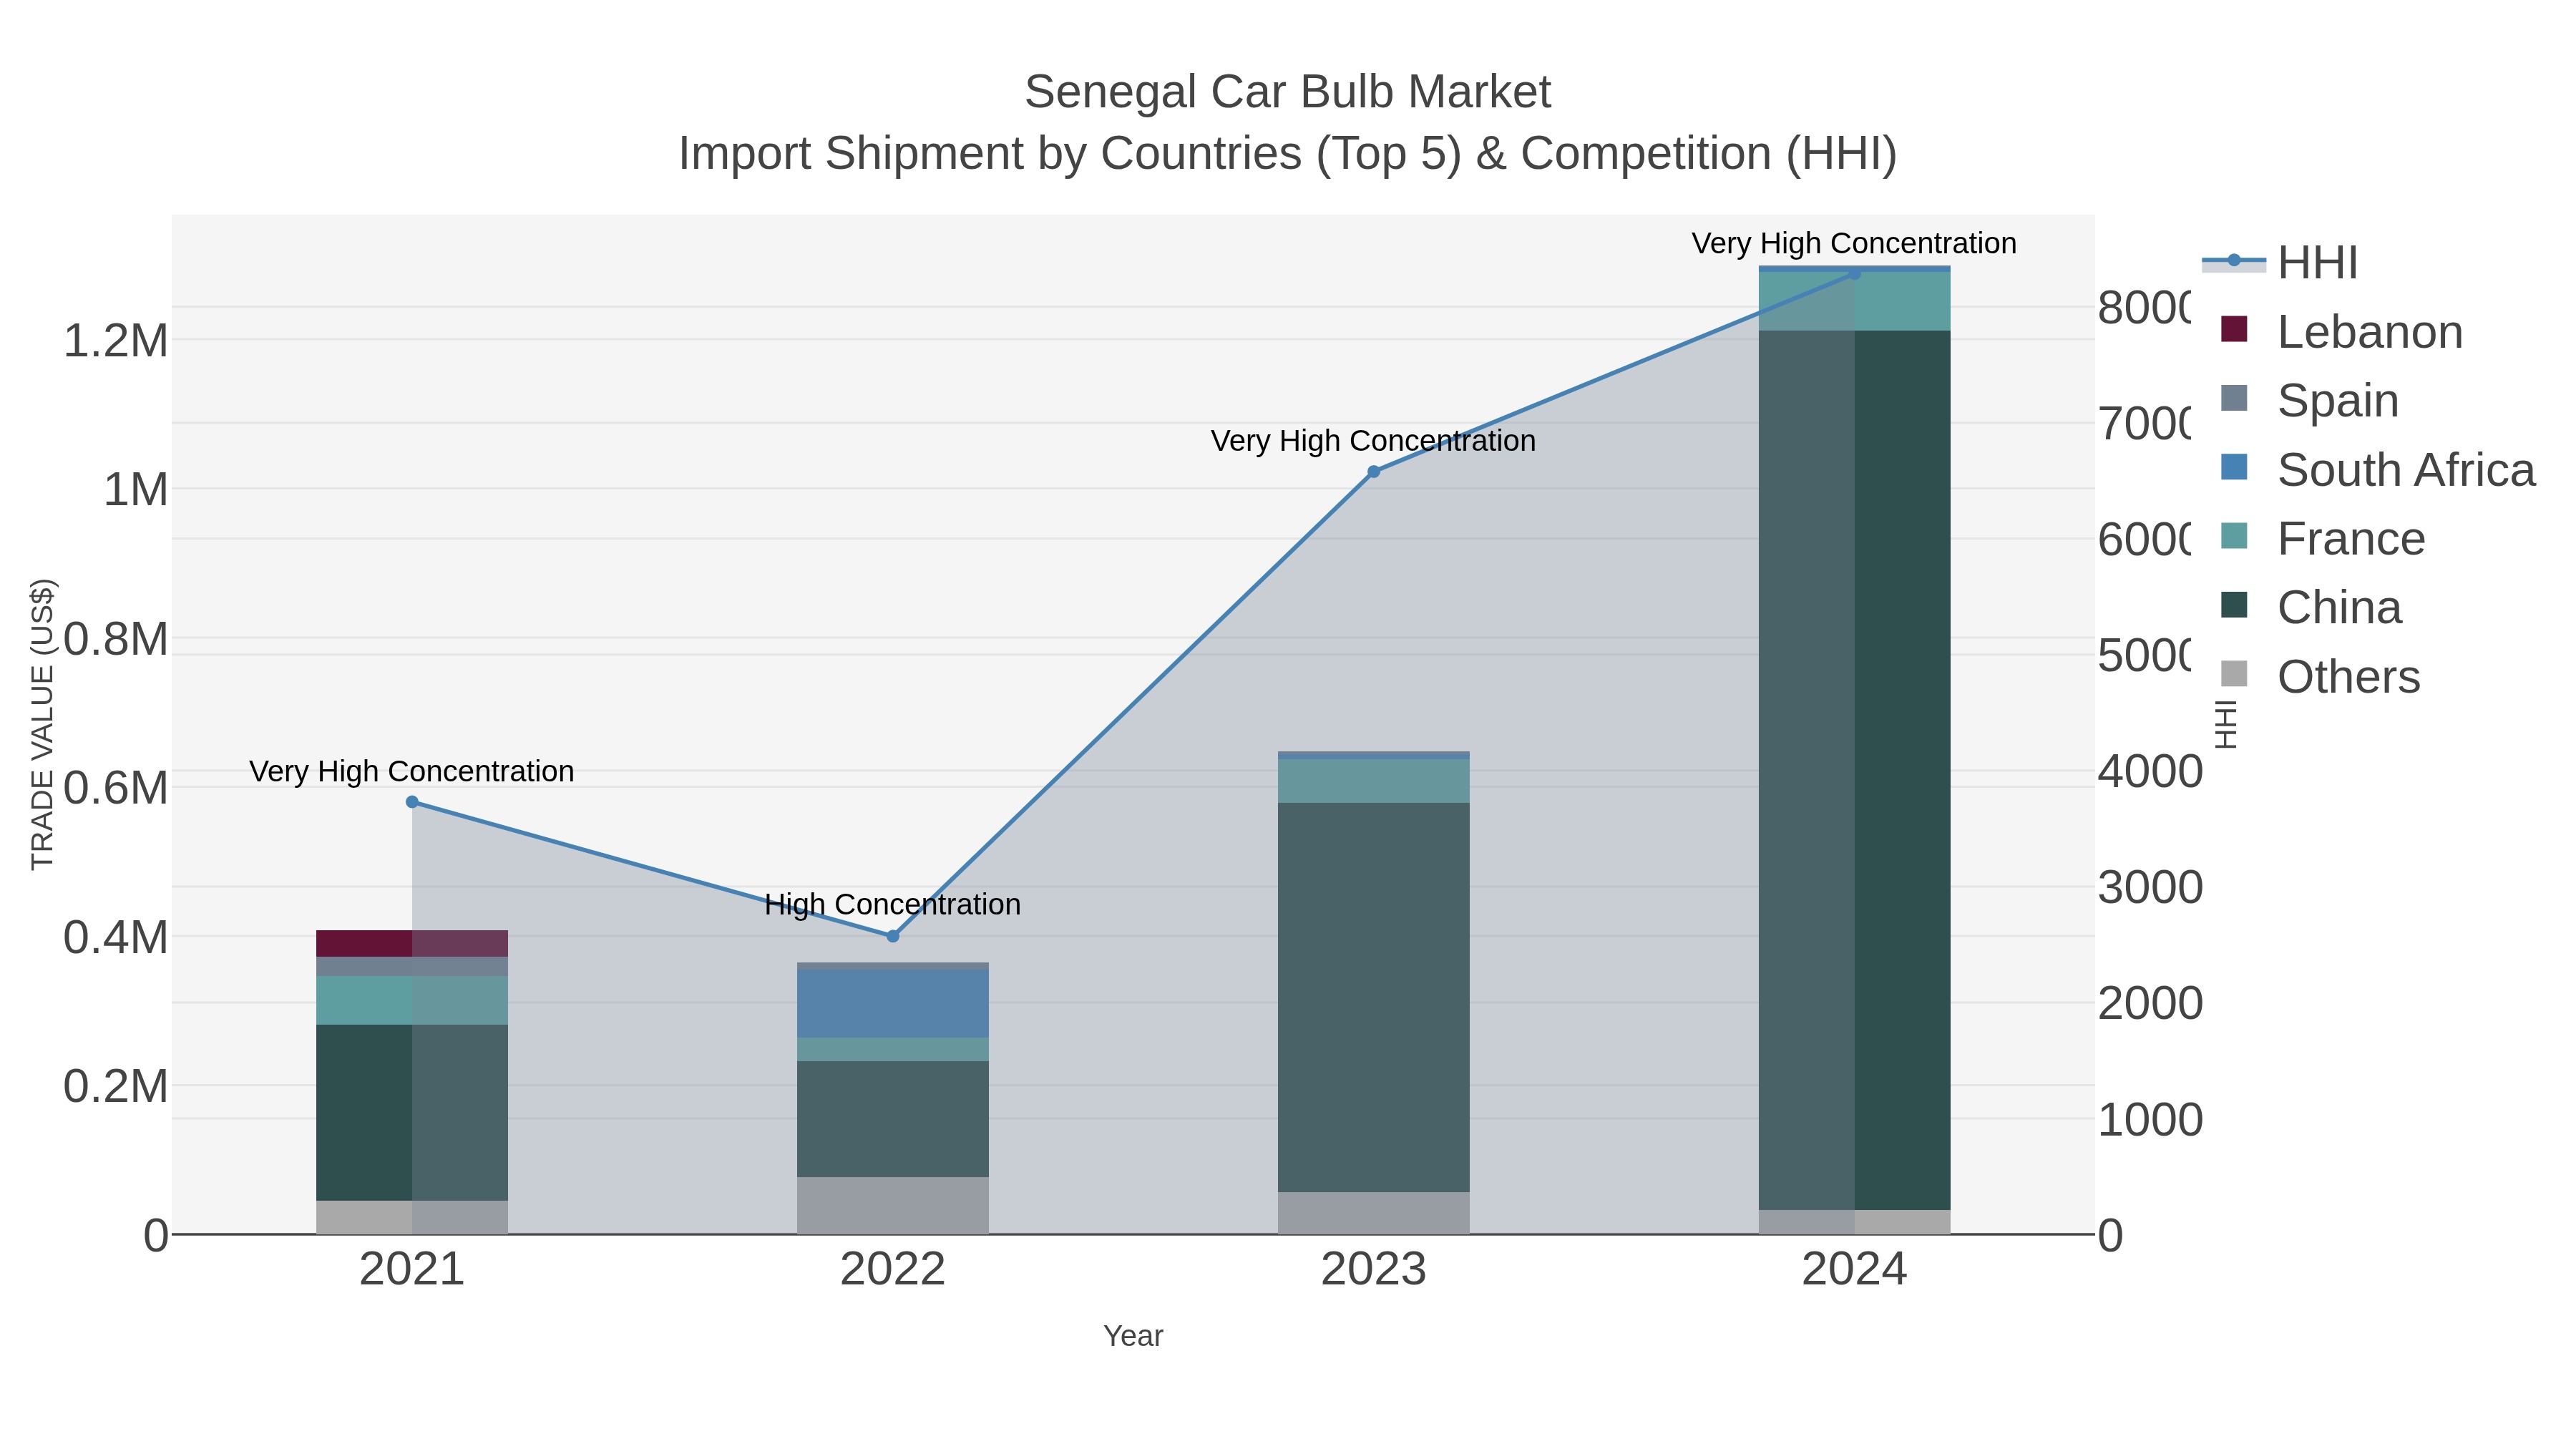
Task: Toggle the HHI line legend entry
Action: click(2280, 263)
